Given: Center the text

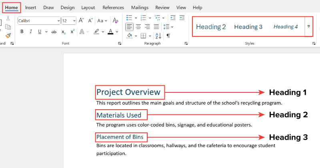Looking at the screenshot, I should pos(138,27).
